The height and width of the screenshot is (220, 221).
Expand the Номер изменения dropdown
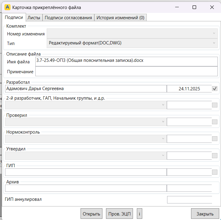point(132,34)
